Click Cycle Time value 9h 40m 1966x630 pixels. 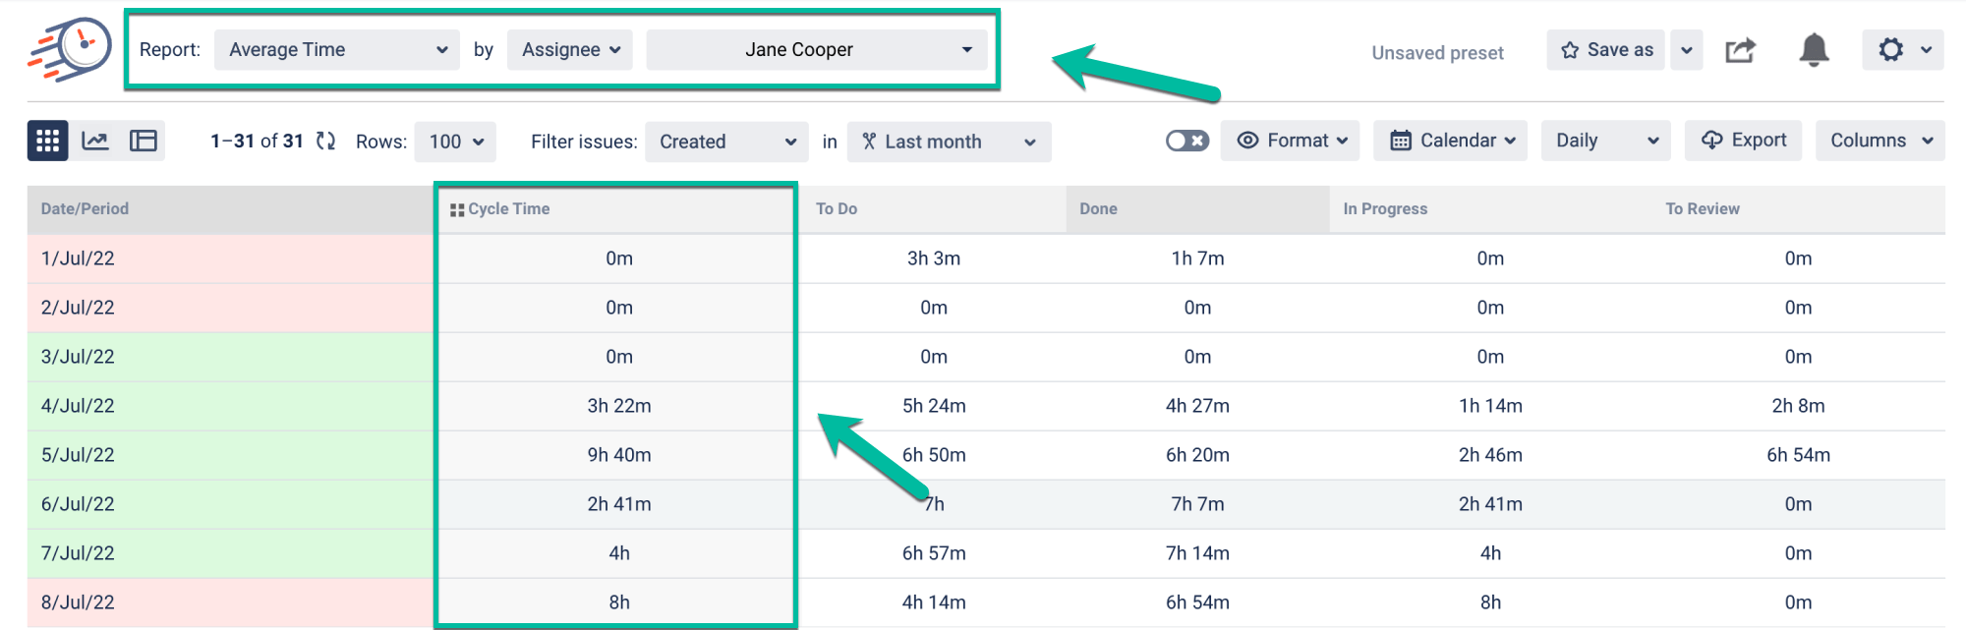tap(619, 455)
